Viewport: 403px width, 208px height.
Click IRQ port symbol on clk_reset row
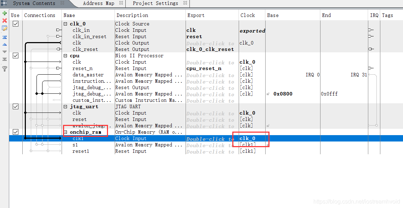371,49
